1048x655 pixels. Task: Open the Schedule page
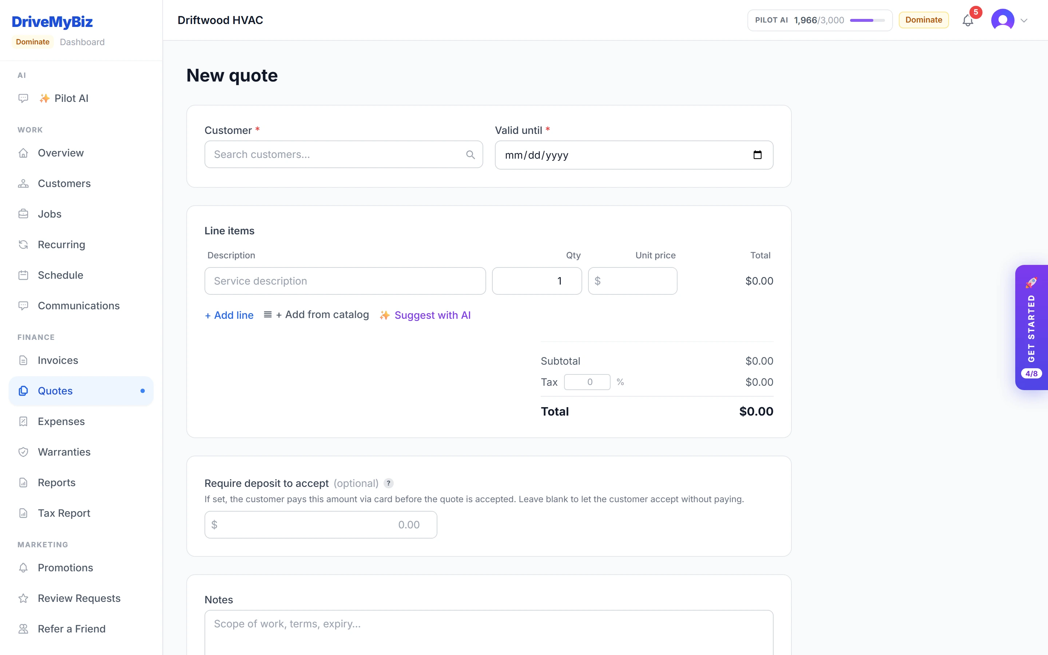point(81,275)
